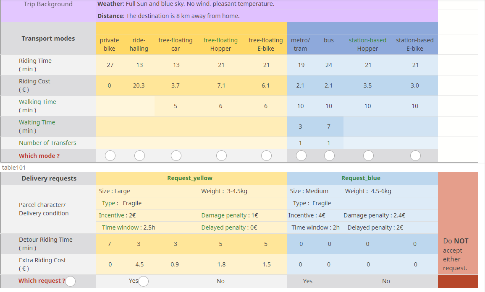The width and height of the screenshot is (485, 292).
Task: Click No option under Request_blue
Action: (x=386, y=281)
